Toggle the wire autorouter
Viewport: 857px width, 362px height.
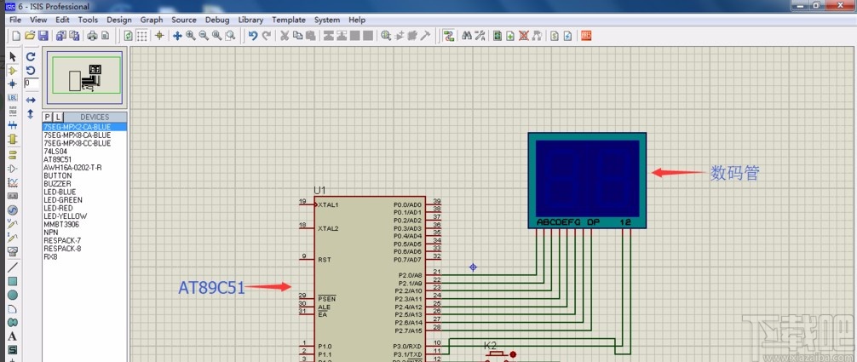click(449, 36)
